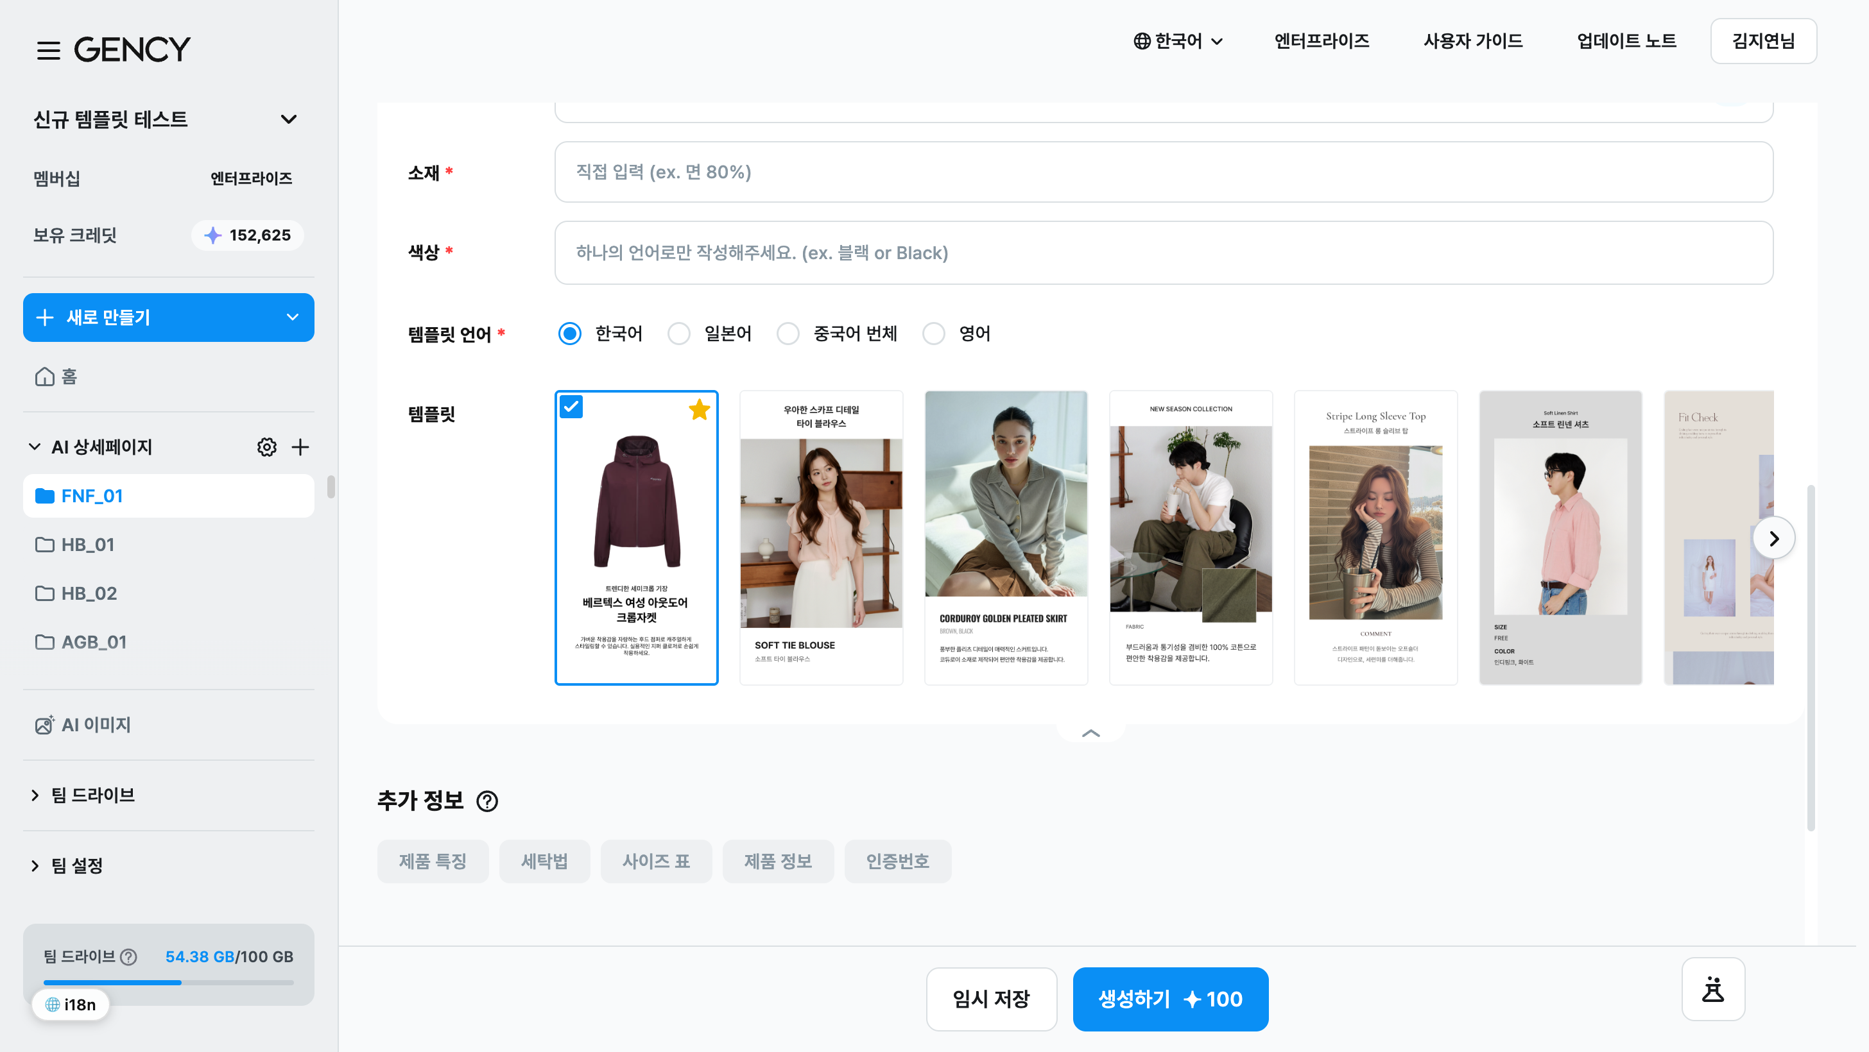The height and width of the screenshot is (1052, 1869).
Task: Select 일본어 template language radio
Action: pos(678,334)
